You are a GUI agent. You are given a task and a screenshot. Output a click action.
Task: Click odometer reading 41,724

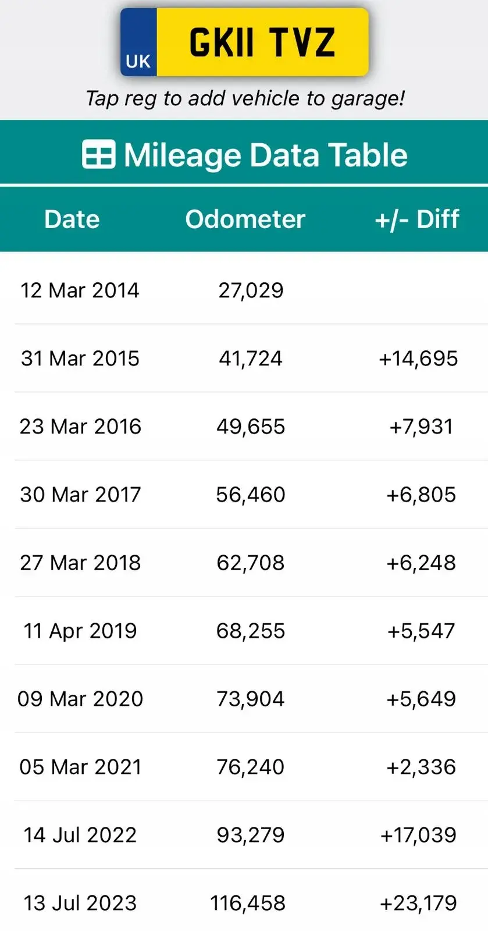click(x=251, y=358)
